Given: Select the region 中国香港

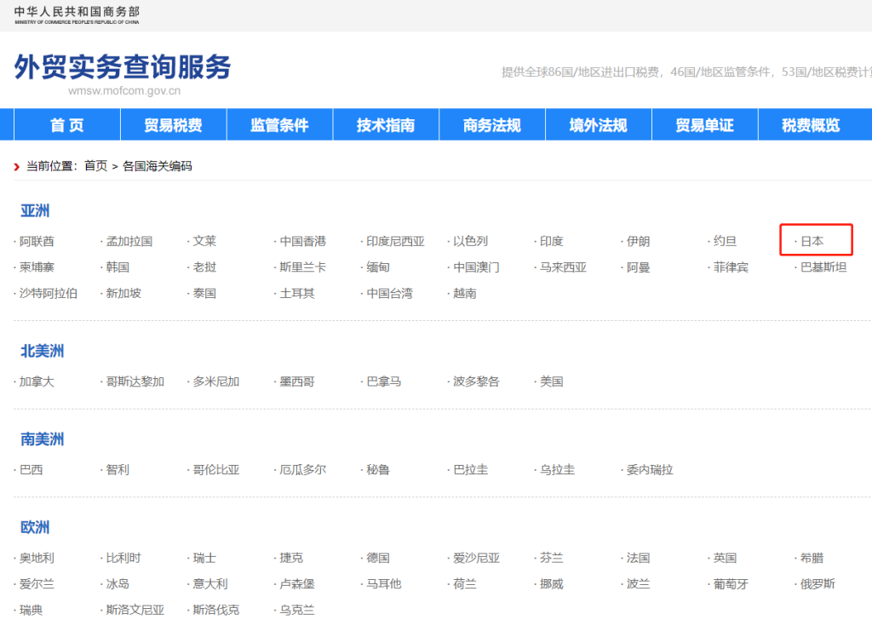Looking at the screenshot, I should [x=302, y=241].
